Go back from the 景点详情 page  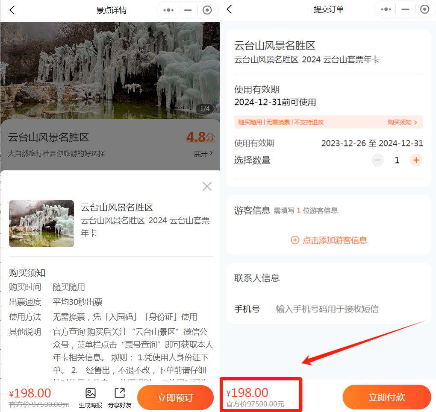coord(12,10)
